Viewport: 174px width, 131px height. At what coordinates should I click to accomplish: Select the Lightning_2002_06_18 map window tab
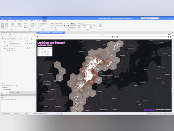tap(50, 33)
